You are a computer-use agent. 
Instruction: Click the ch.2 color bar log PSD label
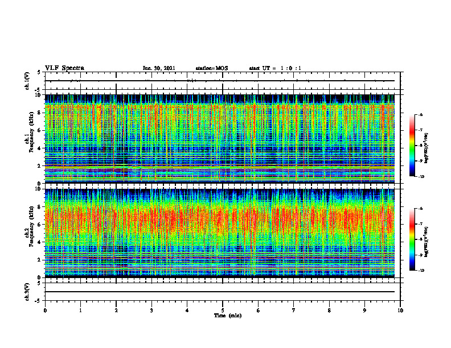pyautogui.click(x=427, y=242)
